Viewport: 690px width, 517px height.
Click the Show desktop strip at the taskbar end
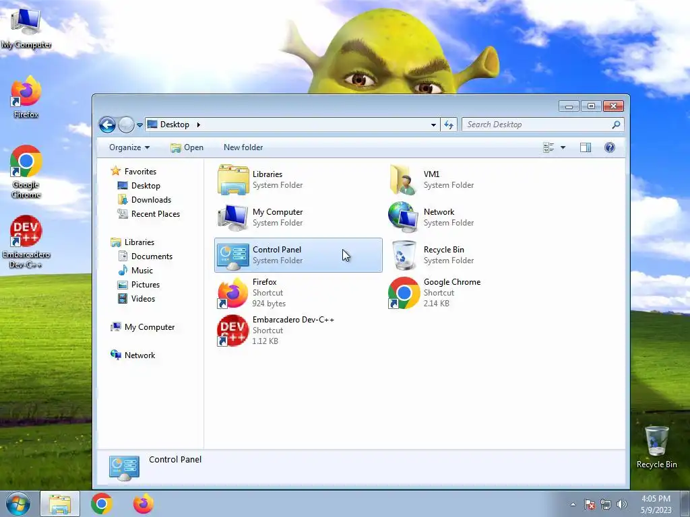click(x=685, y=504)
